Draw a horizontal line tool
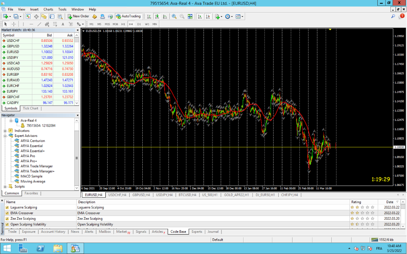 pos(31,24)
